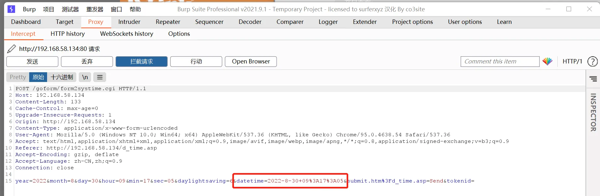Viewport: 600px width, 196px height.
Task: Open the Project options tab
Action: (412, 22)
